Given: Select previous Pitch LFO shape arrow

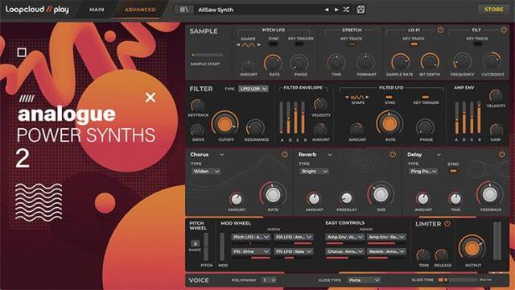Looking at the screenshot, I should (x=238, y=45).
